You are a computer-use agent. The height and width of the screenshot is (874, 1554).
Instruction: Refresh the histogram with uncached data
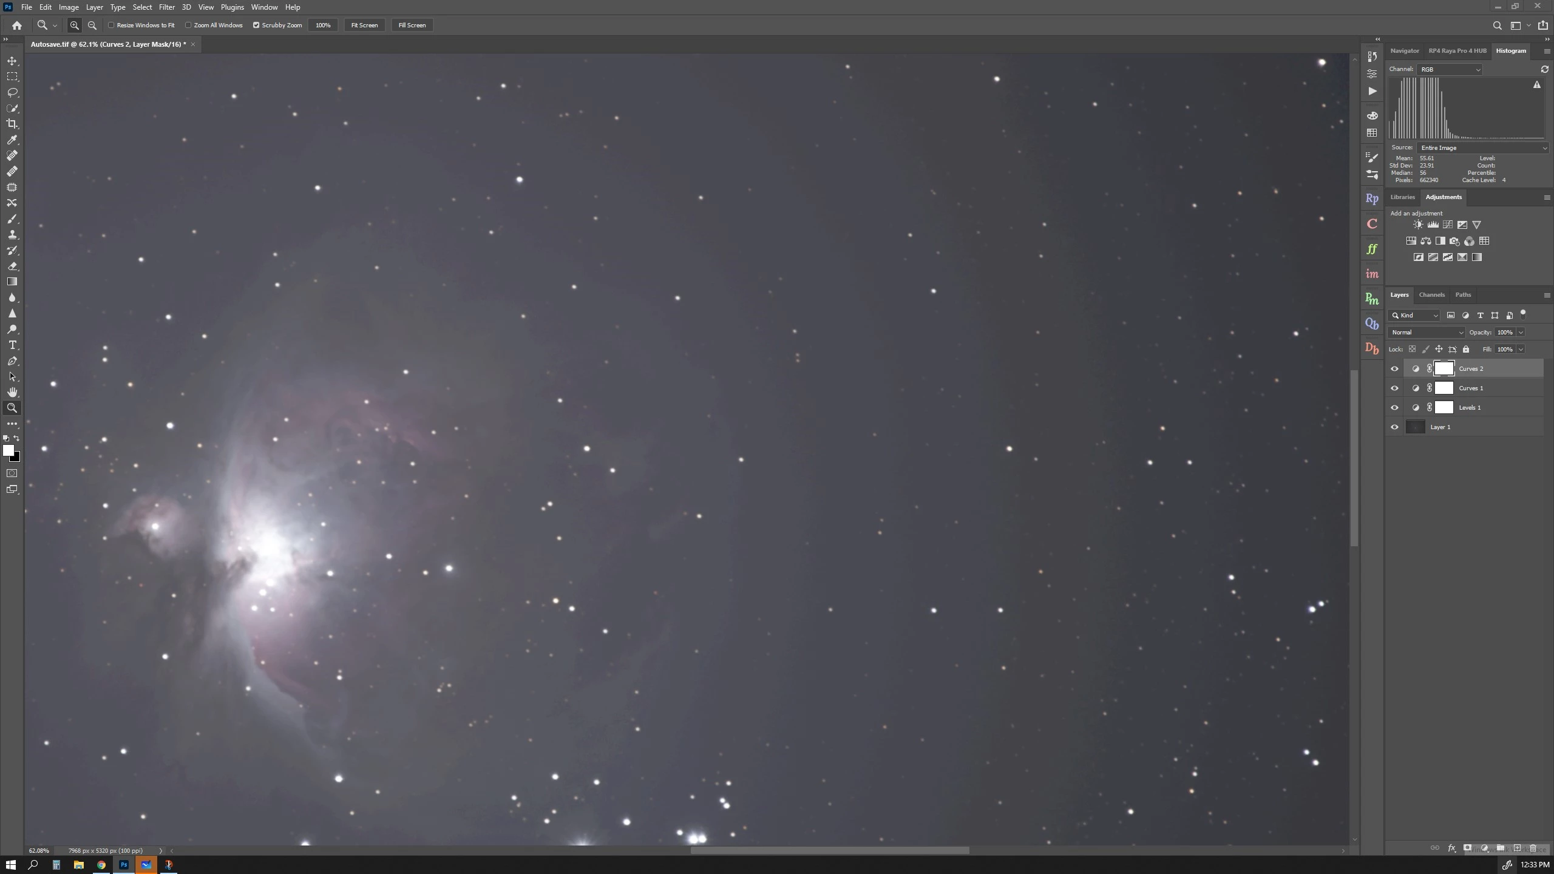click(x=1544, y=69)
